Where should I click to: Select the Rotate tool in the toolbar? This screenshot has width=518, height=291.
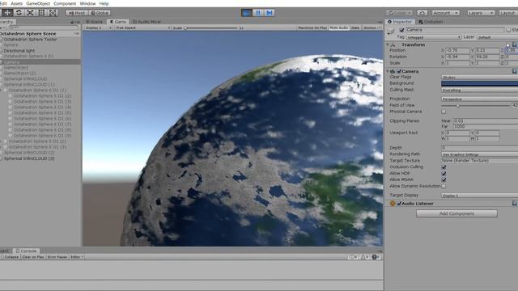(19, 13)
